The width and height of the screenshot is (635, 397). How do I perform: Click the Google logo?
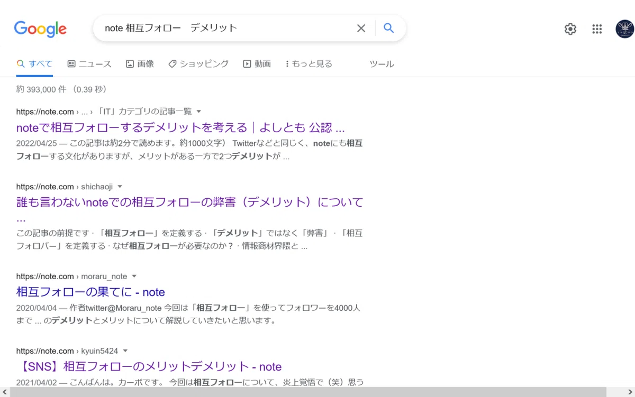pyautogui.click(x=40, y=29)
